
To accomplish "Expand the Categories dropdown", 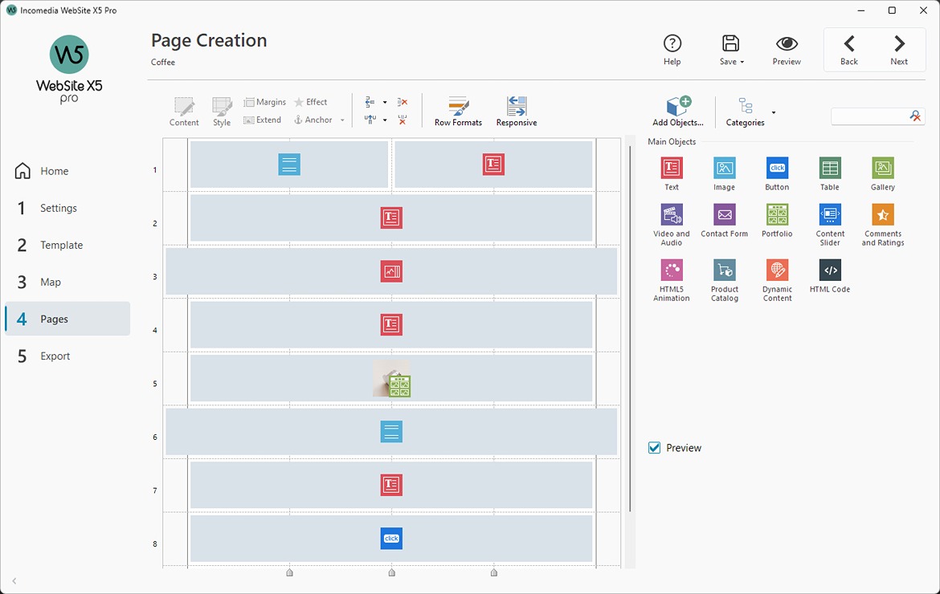I will tap(774, 113).
